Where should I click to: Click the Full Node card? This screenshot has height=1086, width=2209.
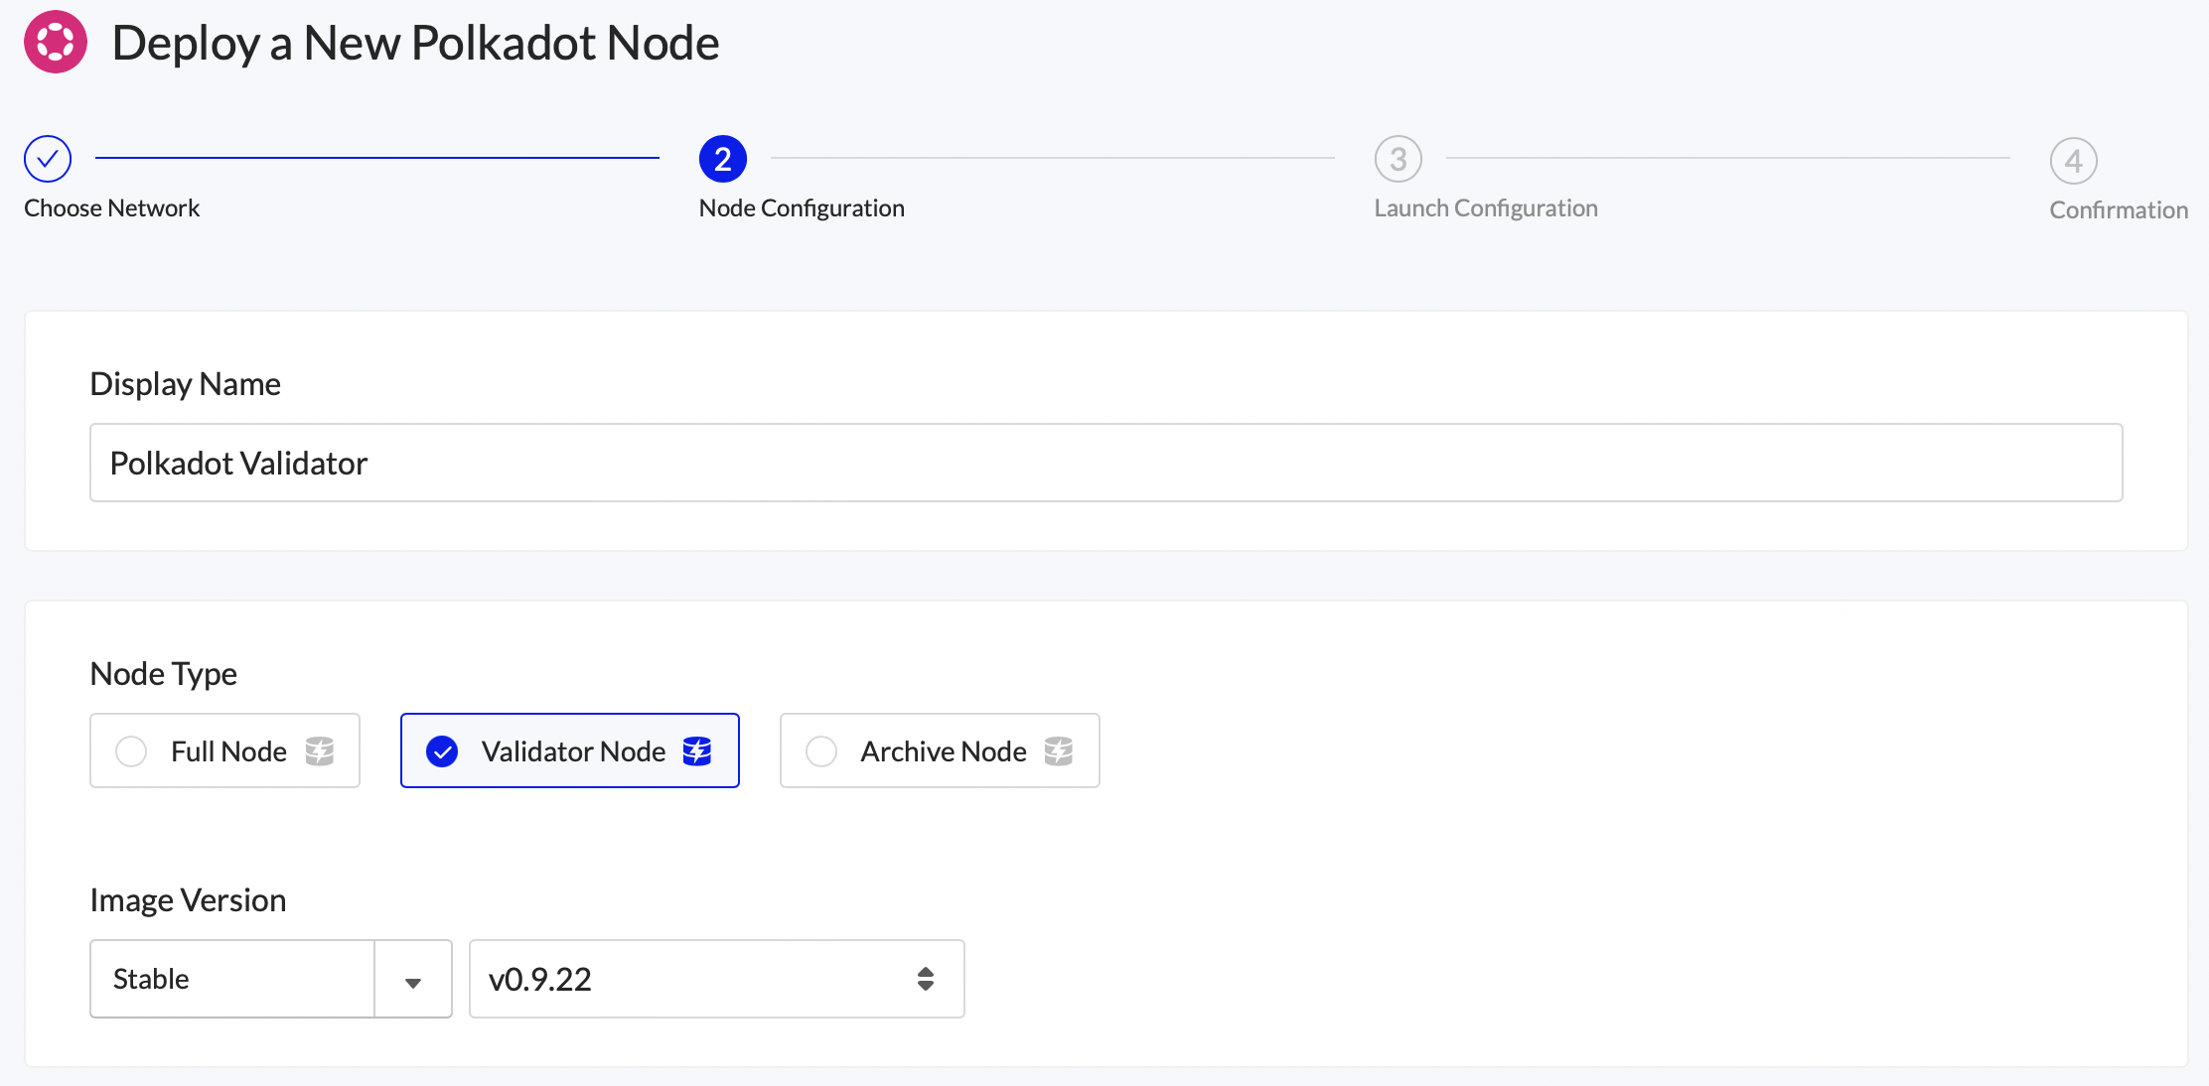tap(224, 750)
